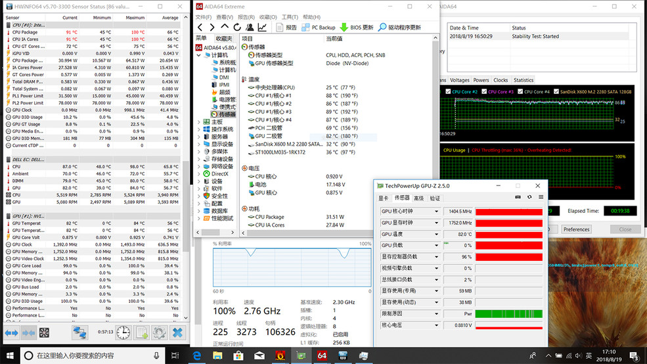Image resolution: width=647 pixels, height=364 pixels.
Task: Open HWiNFO settings gear icon
Action: (x=159, y=332)
